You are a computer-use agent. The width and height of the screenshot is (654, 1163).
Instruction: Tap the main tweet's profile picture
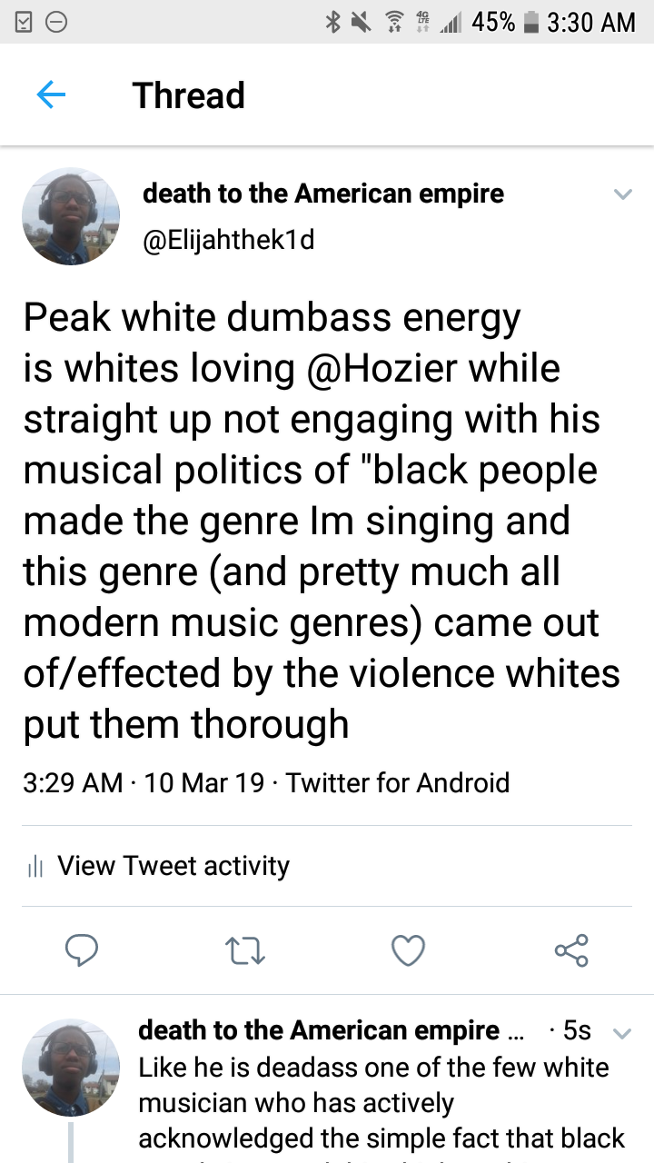(71, 216)
